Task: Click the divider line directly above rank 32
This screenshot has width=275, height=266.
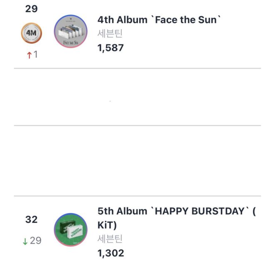Action: pyautogui.click(x=137, y=196)
